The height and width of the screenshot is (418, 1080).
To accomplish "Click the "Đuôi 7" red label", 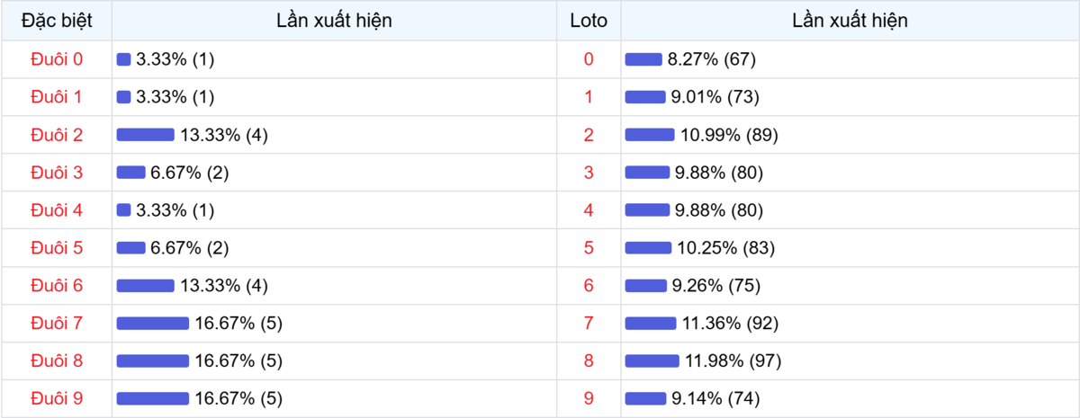I will [x=56, y=324].
